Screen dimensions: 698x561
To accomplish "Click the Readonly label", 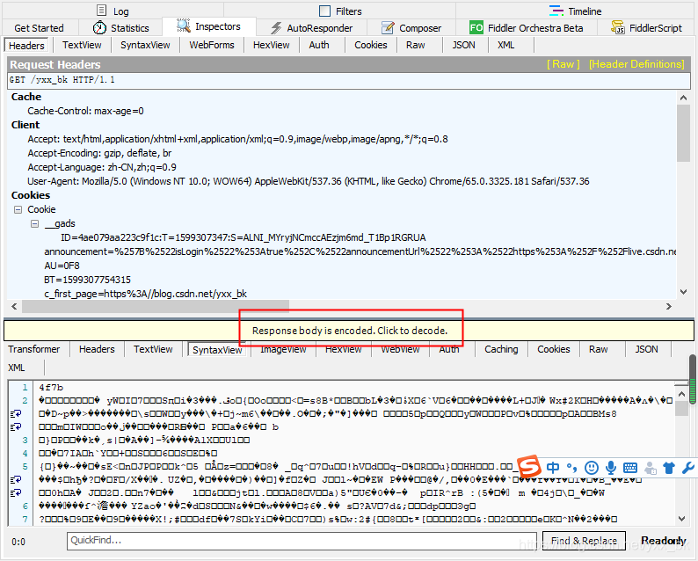I will click(664, 541).
